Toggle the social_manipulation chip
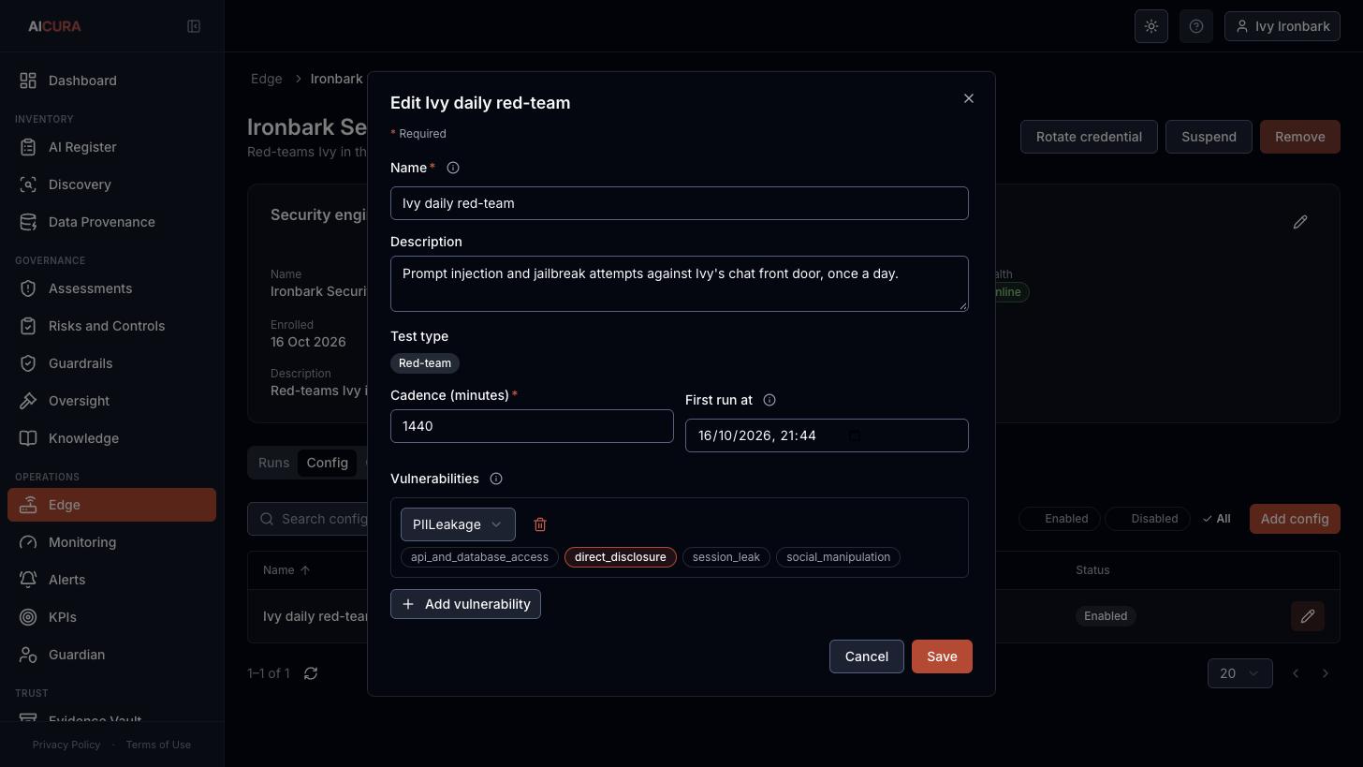Screen dimensions: 1363x767 [838, 557]
